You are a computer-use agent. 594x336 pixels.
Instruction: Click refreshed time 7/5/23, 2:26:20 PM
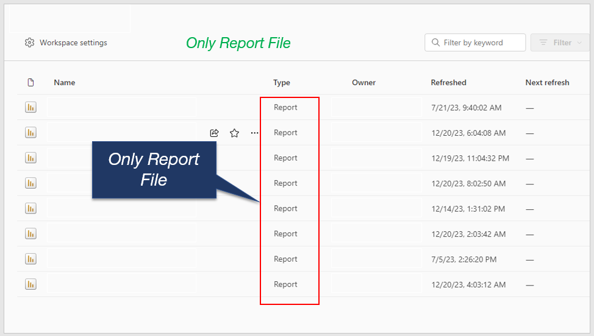click(x=463, y=260)
